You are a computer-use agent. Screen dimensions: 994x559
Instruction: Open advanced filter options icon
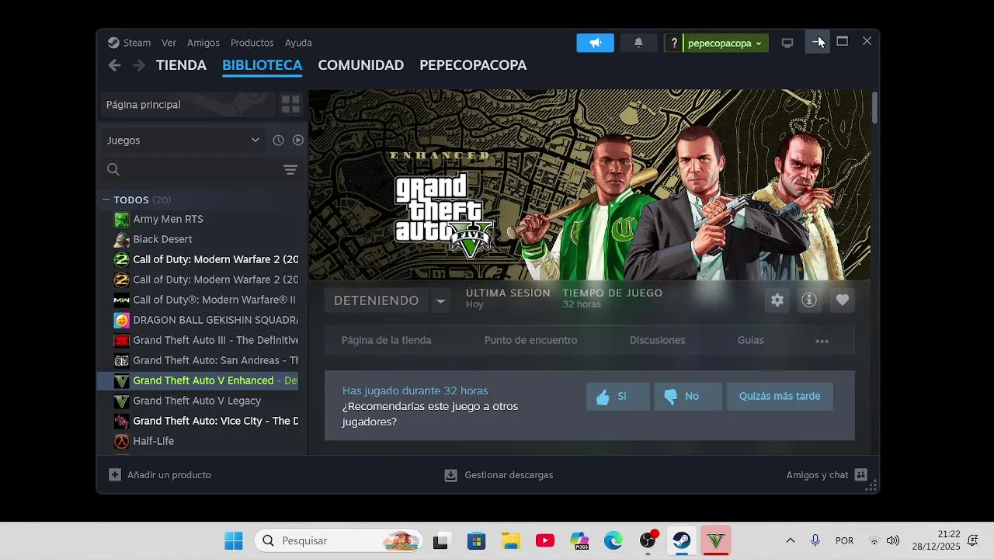pos(290,169)
